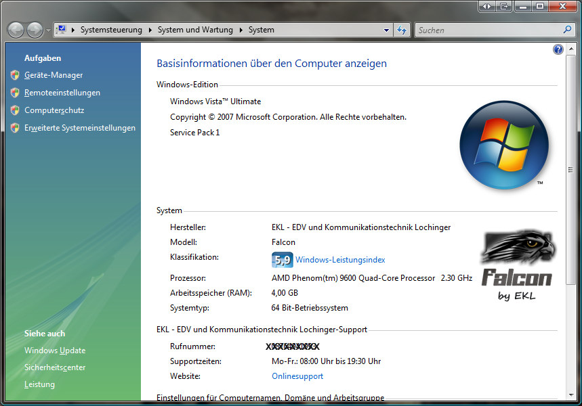The height and width of the screenshot is (406, 582).
Task: Click the magnifier icon in the search box
Action: (x=567, y=30)
